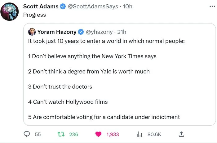Image resolution: width=217 pixels, height=143 pixels.
Task: Click the 1,933 likes count
Action: click(x=113, y=134)
